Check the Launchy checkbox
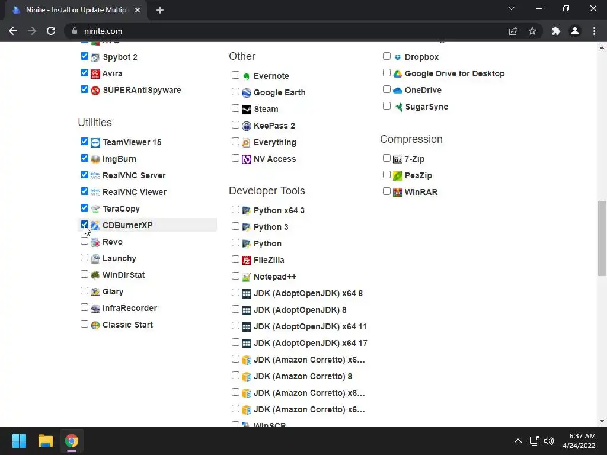 pyautogui.click(x=84, y=258)
